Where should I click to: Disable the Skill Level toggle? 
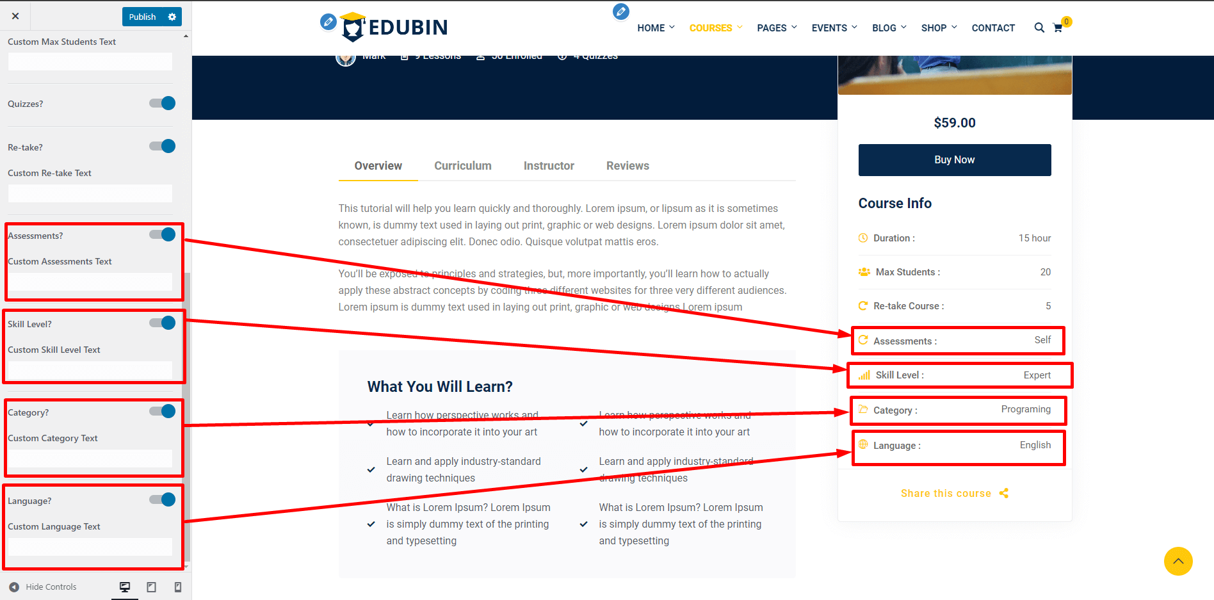point(163,323)
